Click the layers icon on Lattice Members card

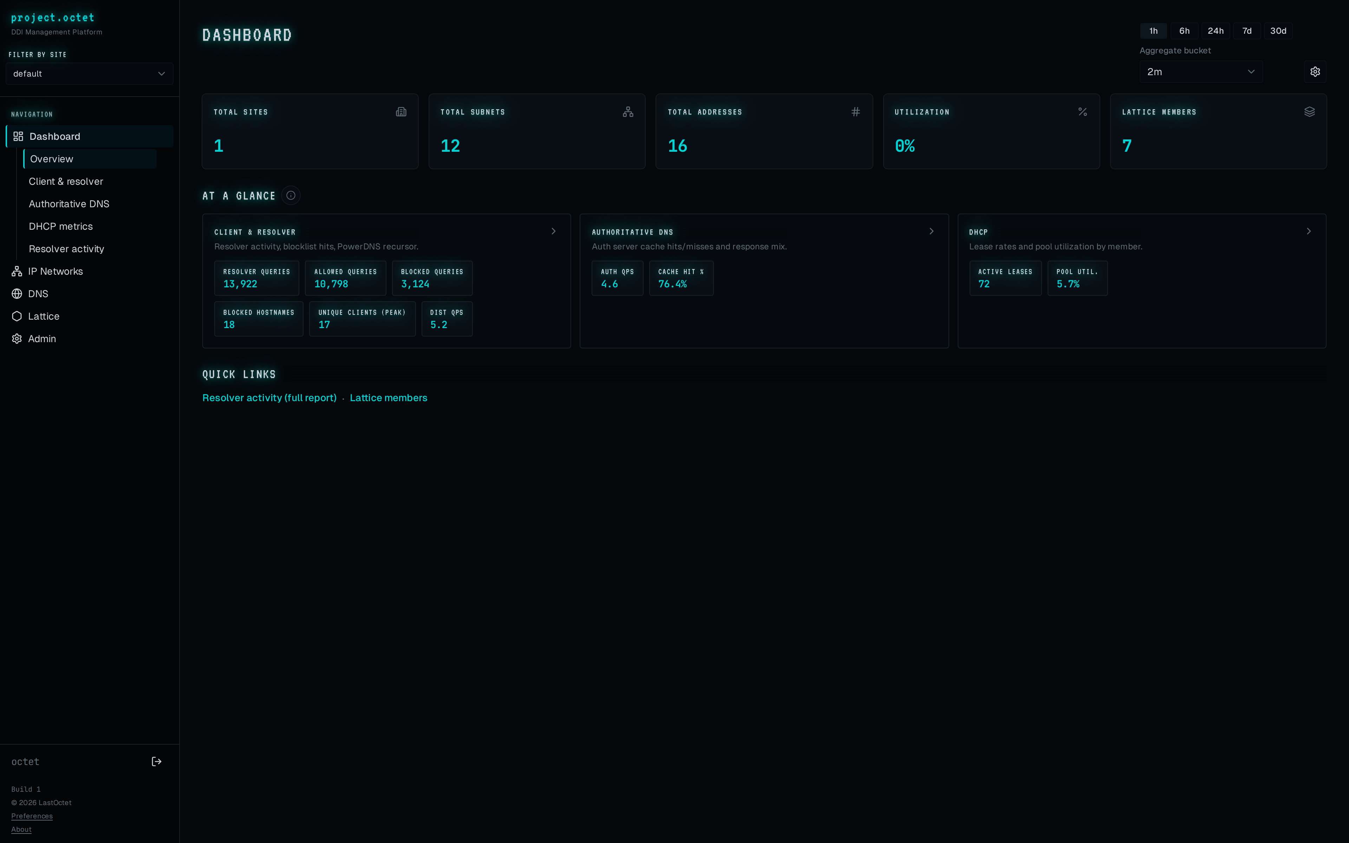coord(1309,111)
